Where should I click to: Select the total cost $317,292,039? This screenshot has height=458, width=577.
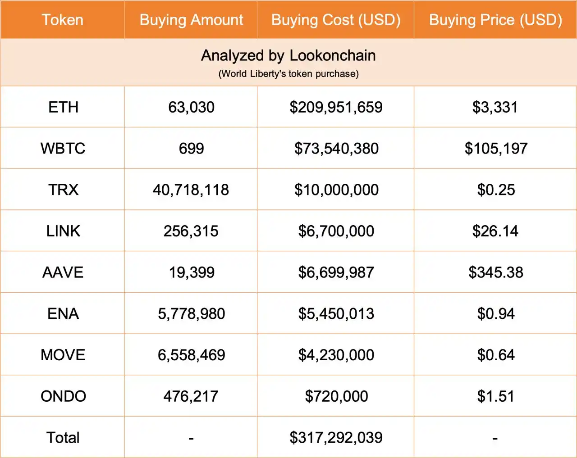click(x=336, y=438)
